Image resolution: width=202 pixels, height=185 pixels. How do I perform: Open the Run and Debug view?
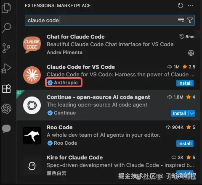pos(6,68)
